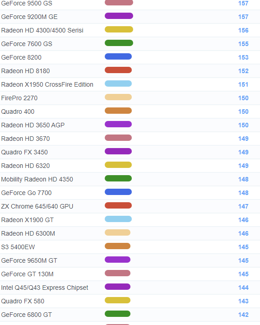Select Radeon HD 6320 text
Viewport: 260px width, 325px height.
[25, 166]
